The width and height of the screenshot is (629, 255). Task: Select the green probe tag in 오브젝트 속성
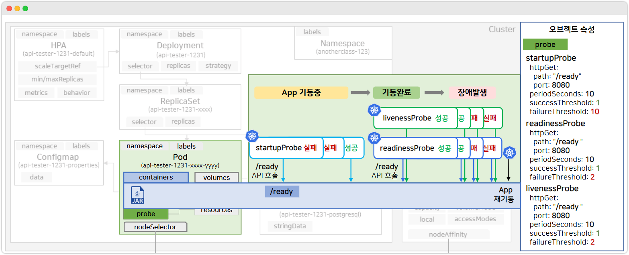[545, 45]
